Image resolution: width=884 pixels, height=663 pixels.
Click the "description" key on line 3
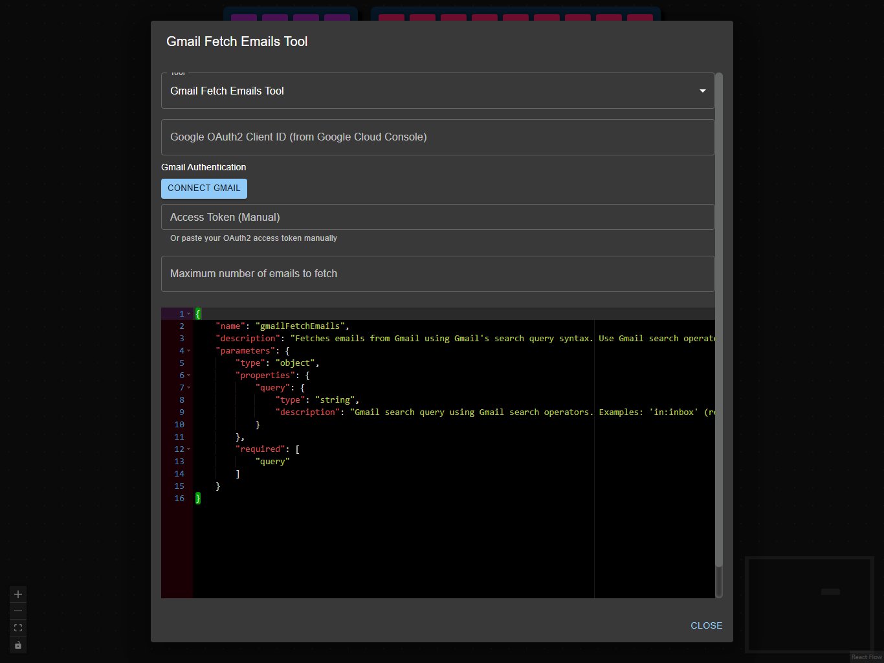pos(248,339)
